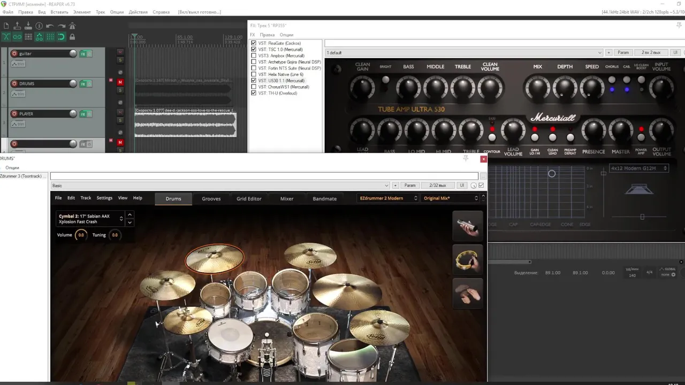The image size is (685, 385).
Task: Select previous cymbal with up arrow
Action: click(130, 215)
